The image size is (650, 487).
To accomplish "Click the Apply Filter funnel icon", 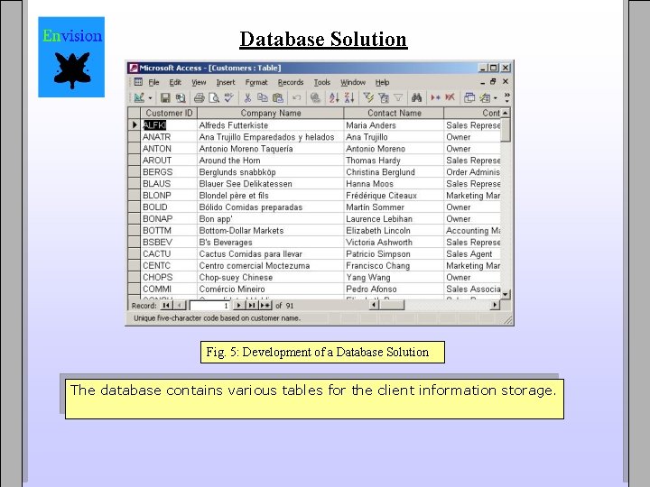I will [398, 98].
